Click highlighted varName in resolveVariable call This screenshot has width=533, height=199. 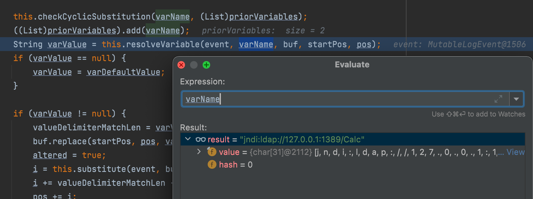pos(256,44)
